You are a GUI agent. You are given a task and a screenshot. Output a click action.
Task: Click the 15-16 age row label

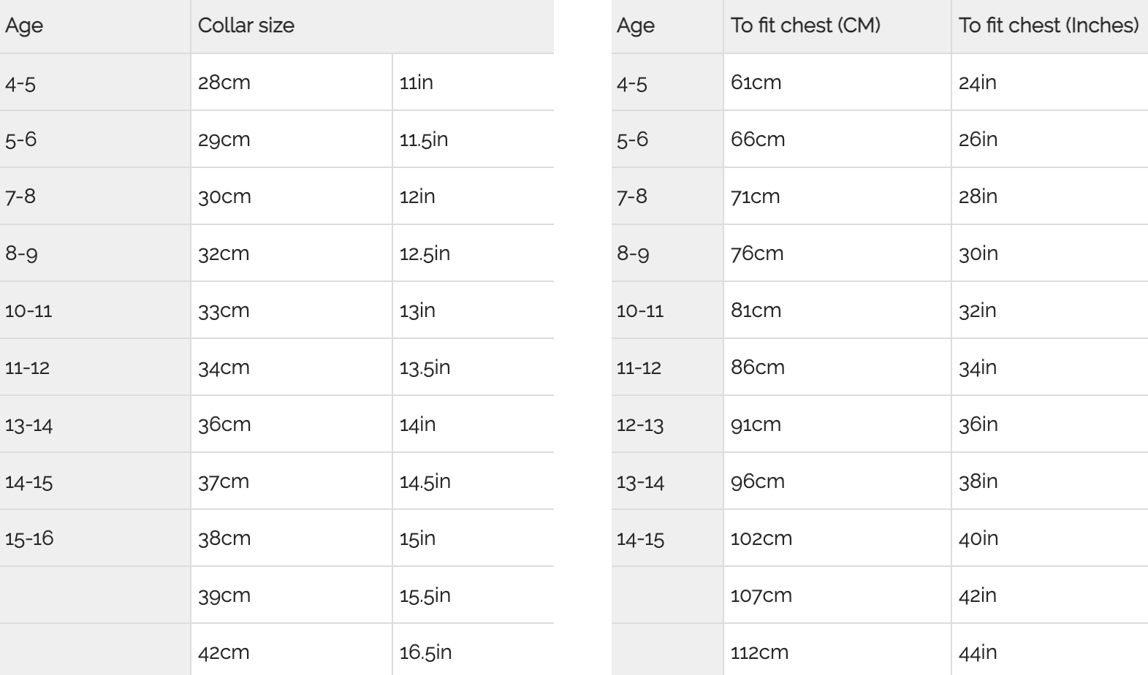click(x=29, y=538)
